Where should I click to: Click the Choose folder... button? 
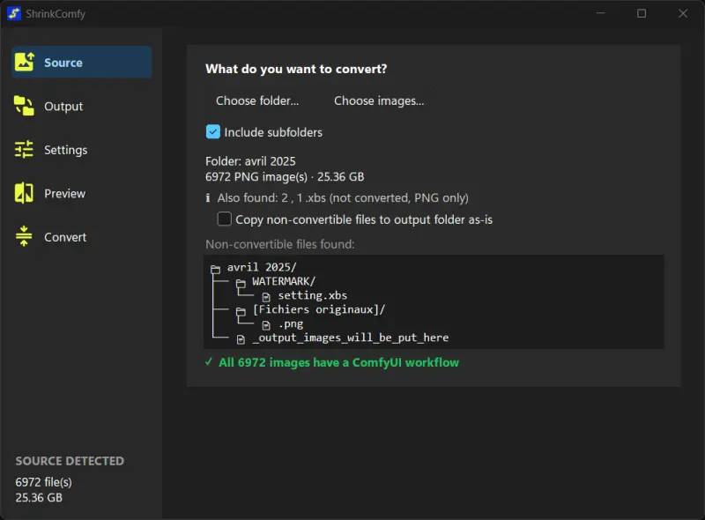click(x=257, y=100)
